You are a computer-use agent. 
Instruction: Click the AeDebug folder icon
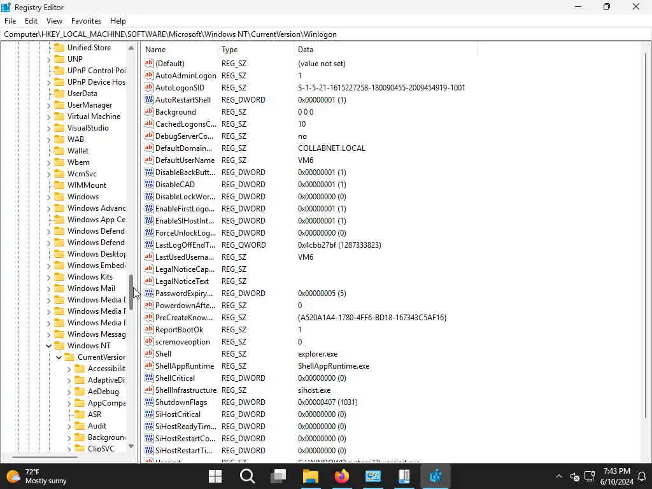coord(80,392)
